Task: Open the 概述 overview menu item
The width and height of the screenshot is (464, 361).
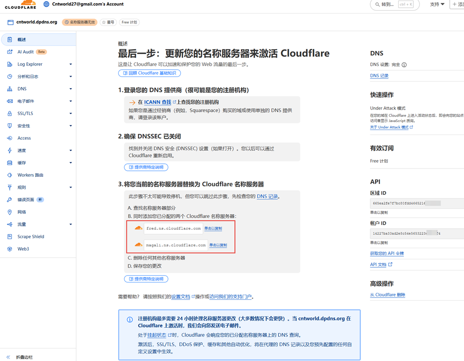Action: 39,39
